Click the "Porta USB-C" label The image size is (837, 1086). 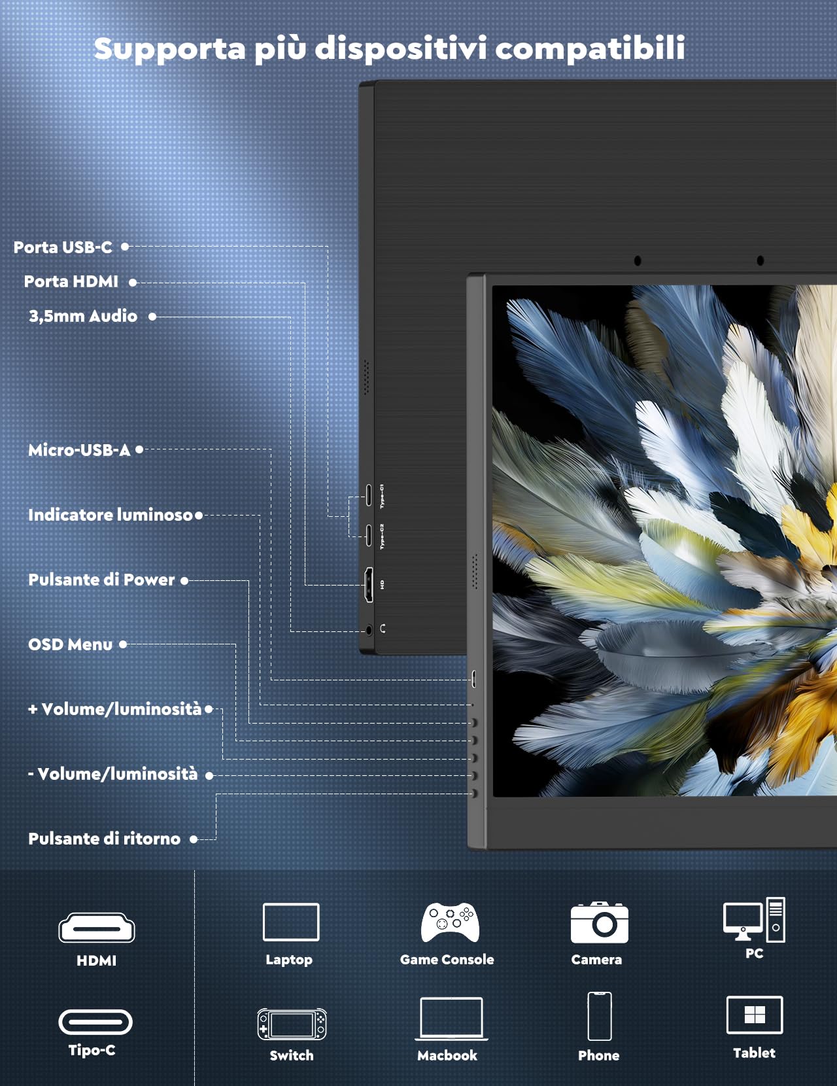(63, 247)
